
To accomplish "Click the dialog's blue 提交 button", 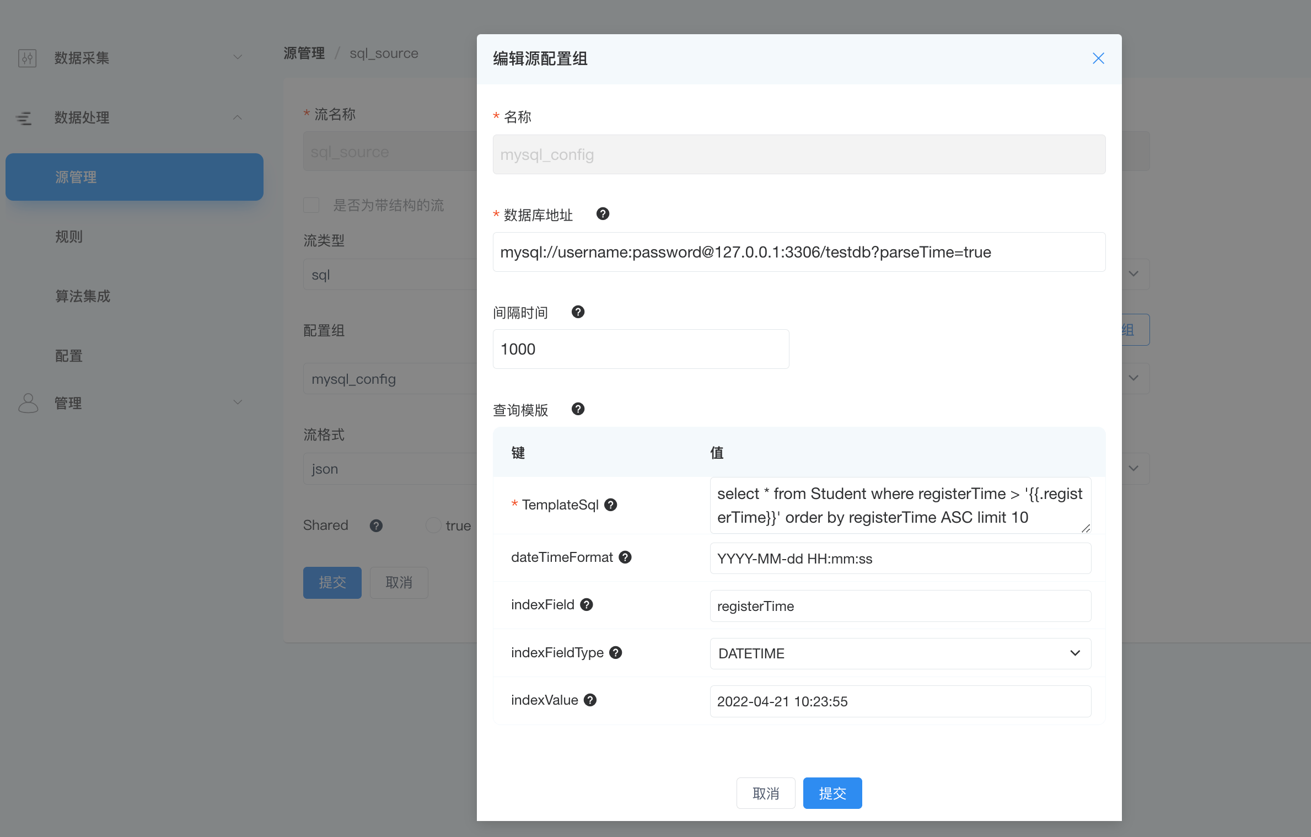I will (x=832, y=793).
